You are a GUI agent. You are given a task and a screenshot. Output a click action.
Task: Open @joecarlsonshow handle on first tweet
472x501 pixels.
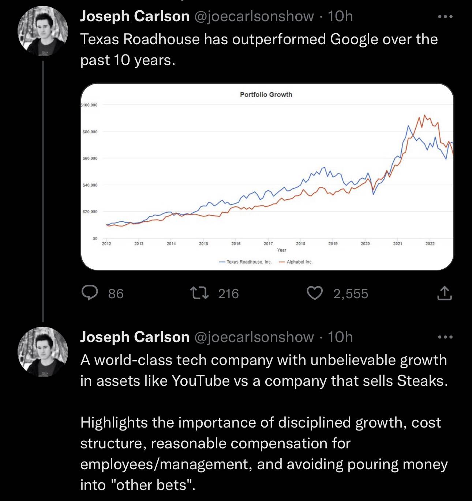[x=254, y=16]
